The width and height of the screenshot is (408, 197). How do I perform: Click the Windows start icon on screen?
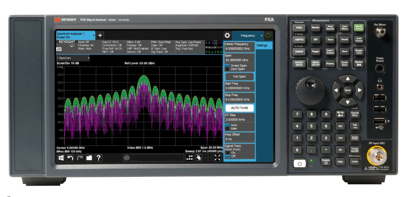coord(61,158)
